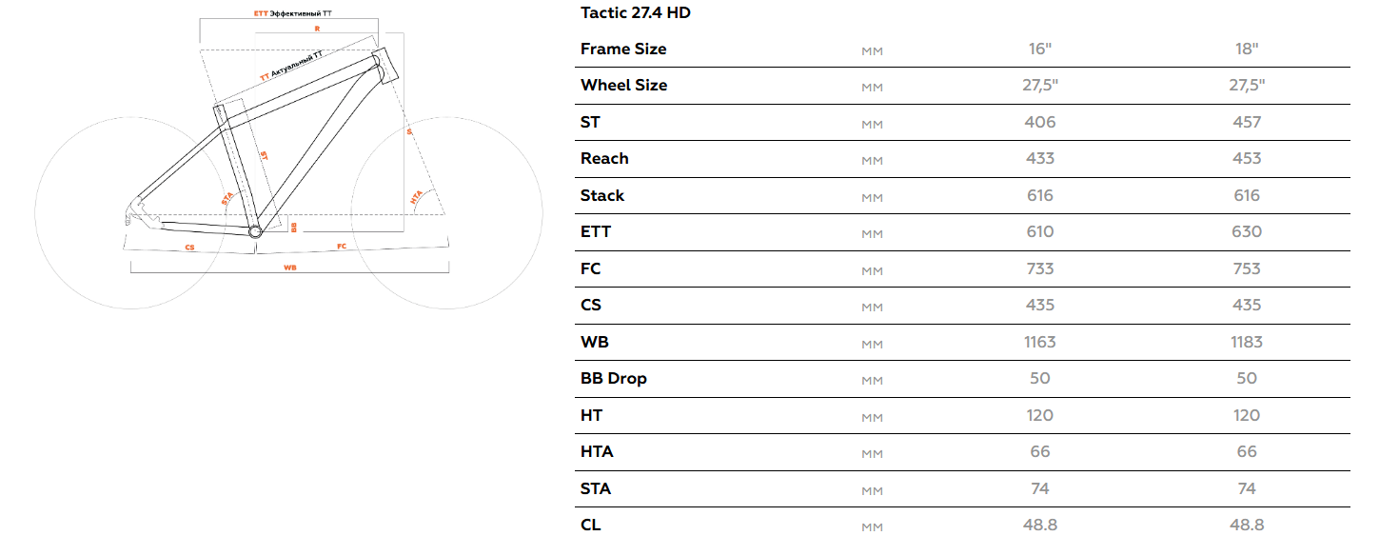Screen dimensions: 1399x536
Task: Click the HTA angle marker in the diagram
Action: (416, 197)
